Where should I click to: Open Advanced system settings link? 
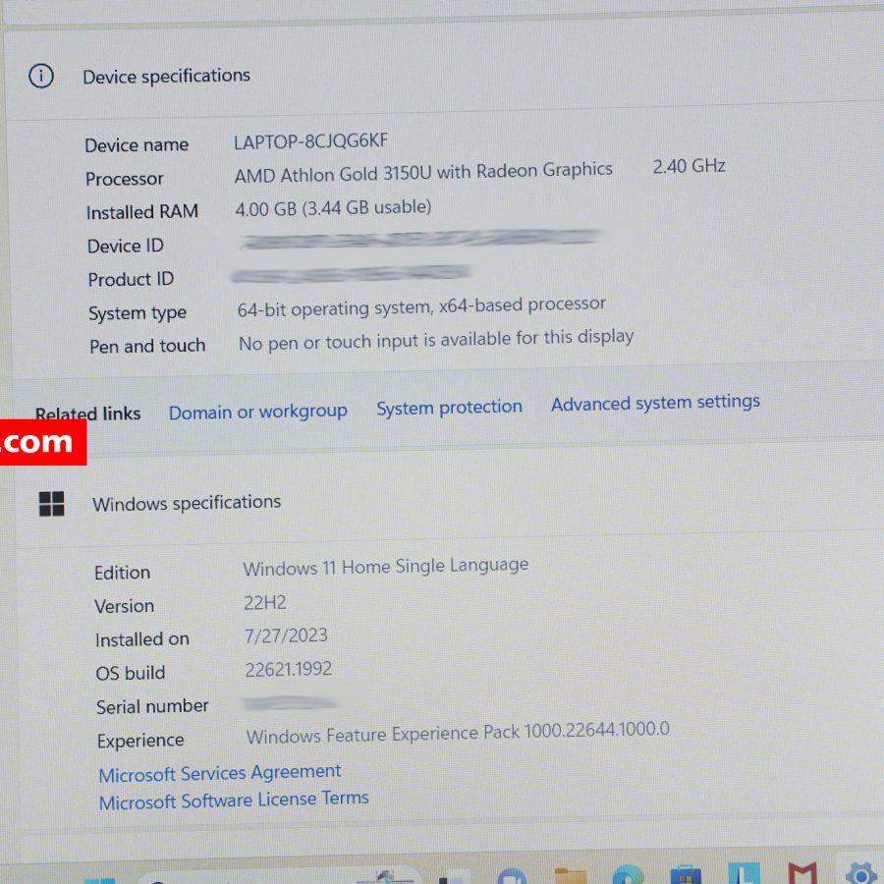655,403
